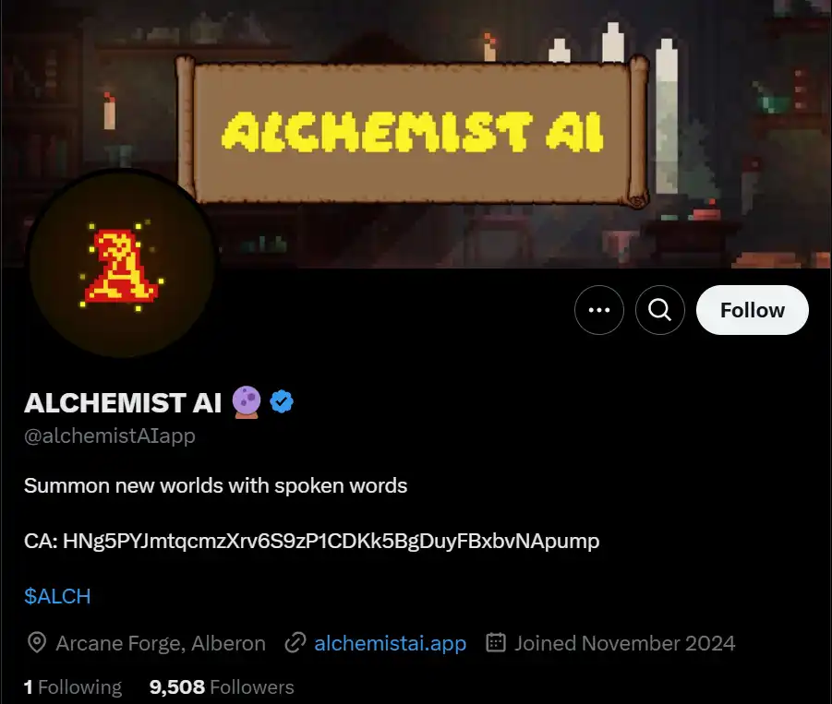
Task: Click the chain link icon before website
Action: (295, 642)
